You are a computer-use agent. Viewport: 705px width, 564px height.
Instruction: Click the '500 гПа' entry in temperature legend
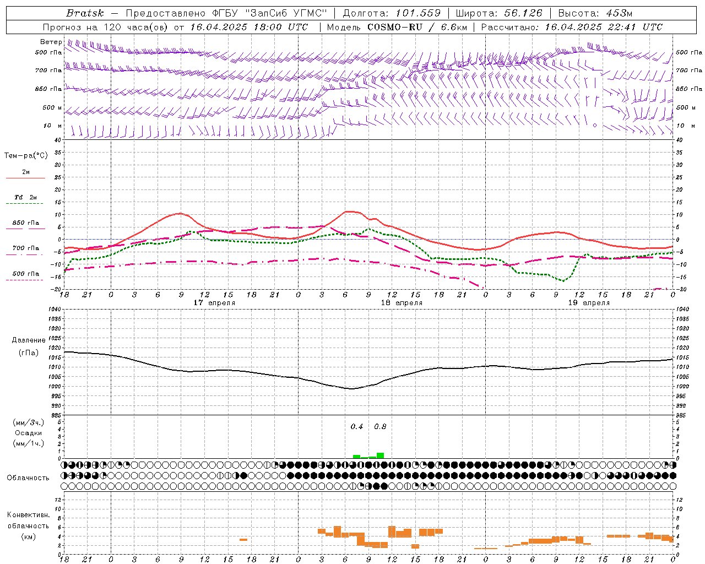pyautogui.click(x=26, y=274)
